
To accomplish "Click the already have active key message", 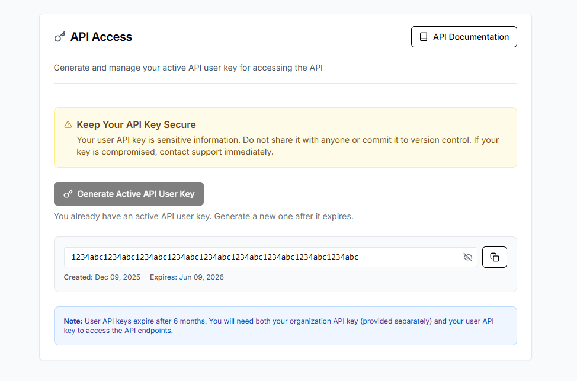I will coord(203,216).
